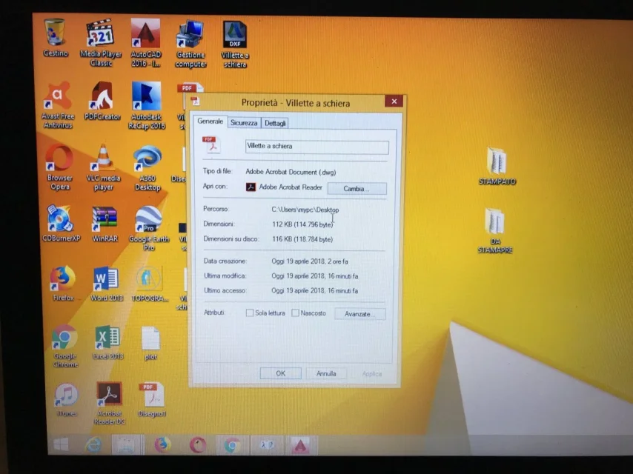The width and height of the screenshot is (633, 474).
Task: Select the Gestione computer desktop icon
Action: (190, 44)
